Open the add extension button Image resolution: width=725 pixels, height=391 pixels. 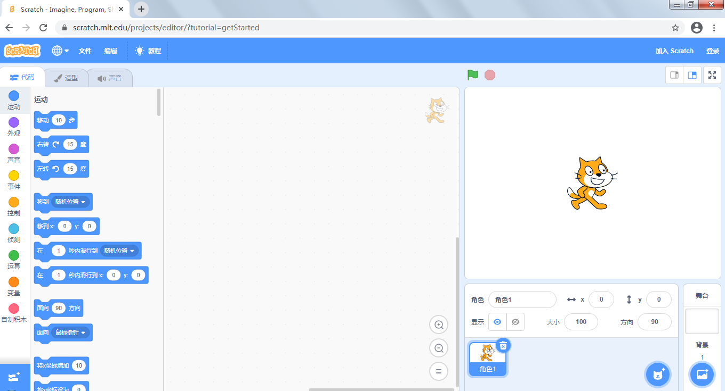(x=14, y=377)
